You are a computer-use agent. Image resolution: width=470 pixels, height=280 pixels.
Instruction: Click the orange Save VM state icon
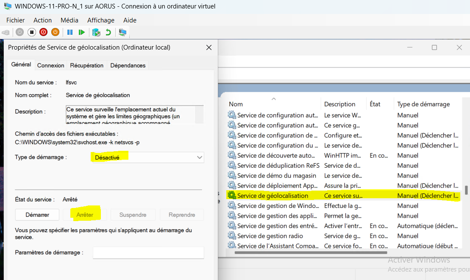click(55, 32)
